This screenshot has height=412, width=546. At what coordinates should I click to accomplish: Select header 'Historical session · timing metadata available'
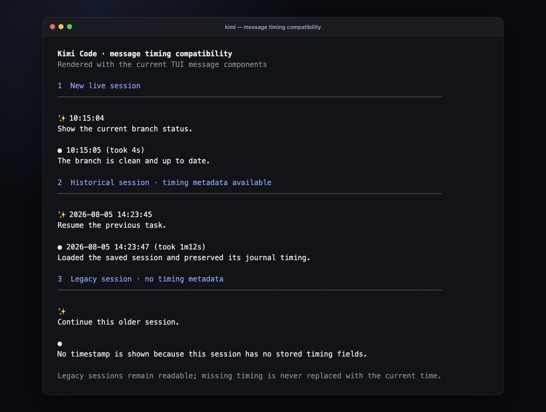click(171, 183)
